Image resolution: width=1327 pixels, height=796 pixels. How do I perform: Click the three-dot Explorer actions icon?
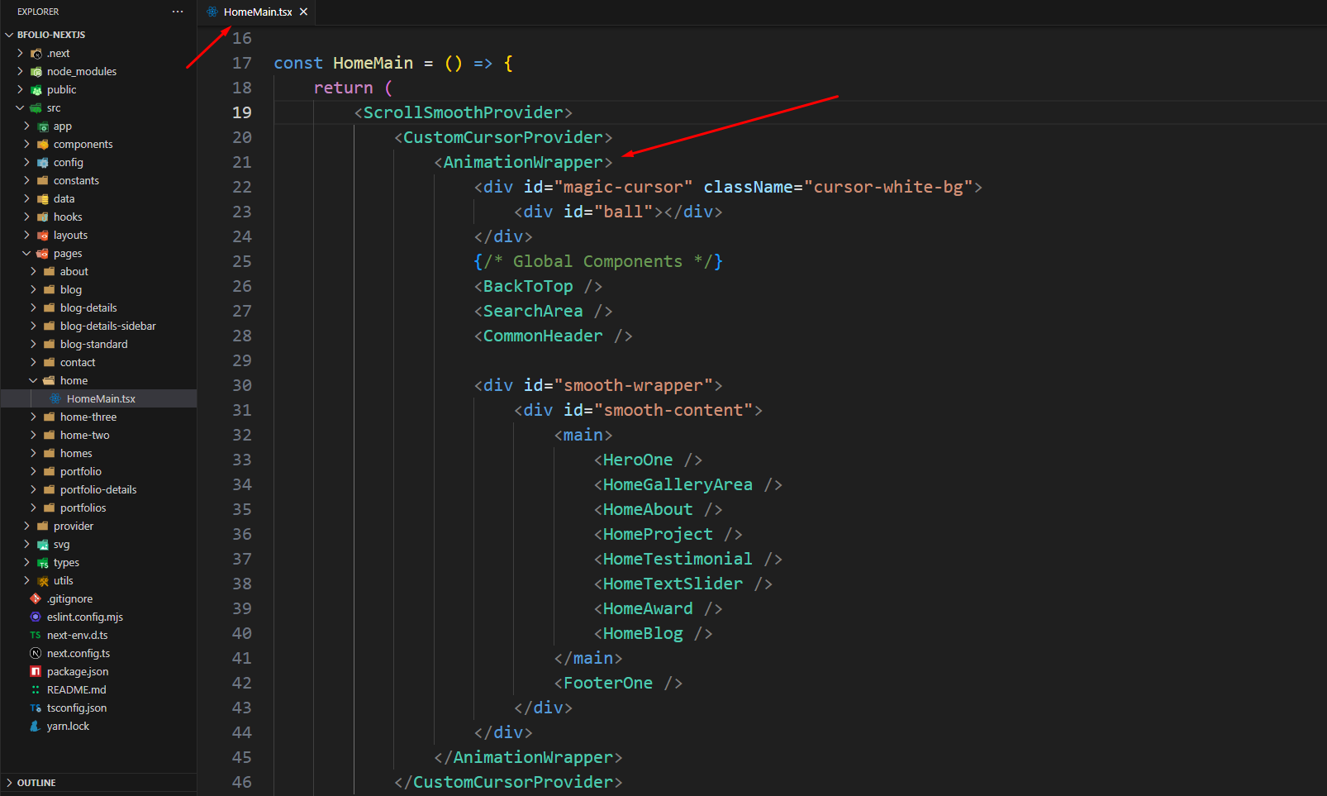pyautogui.click(x=177, y=12)
